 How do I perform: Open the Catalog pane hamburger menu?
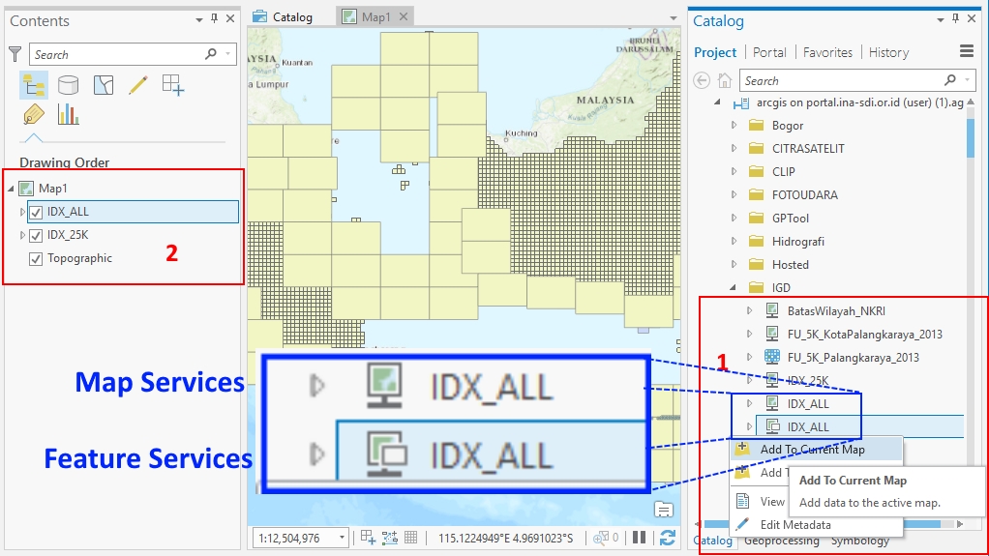[x=967, y=51]
